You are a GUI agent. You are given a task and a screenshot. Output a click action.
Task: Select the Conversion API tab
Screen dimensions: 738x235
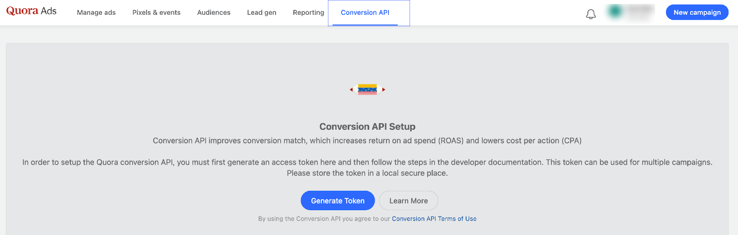365,12
